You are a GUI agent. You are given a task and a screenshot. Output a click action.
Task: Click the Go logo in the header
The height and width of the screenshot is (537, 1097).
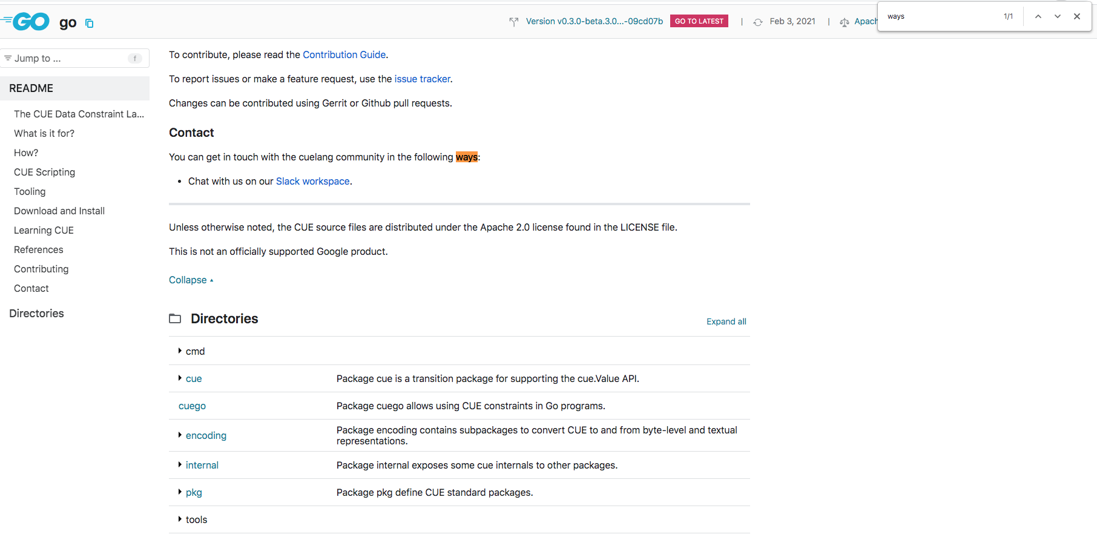pyautogui.click(x=25, y=22)
